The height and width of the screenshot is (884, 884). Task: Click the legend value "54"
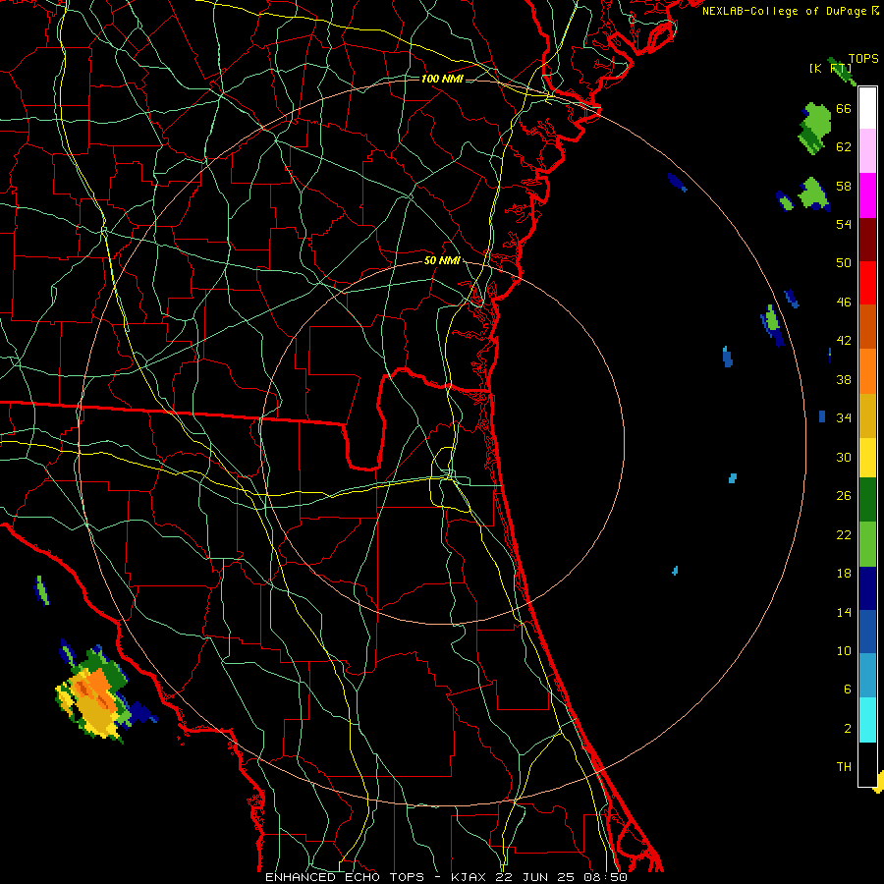coord(844,224)
